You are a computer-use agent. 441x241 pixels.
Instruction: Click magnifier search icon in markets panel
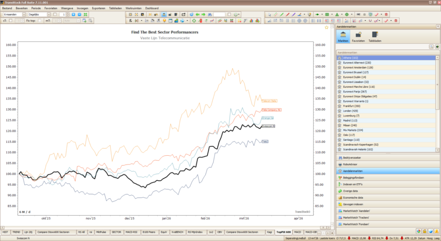[x=431, y=46]
